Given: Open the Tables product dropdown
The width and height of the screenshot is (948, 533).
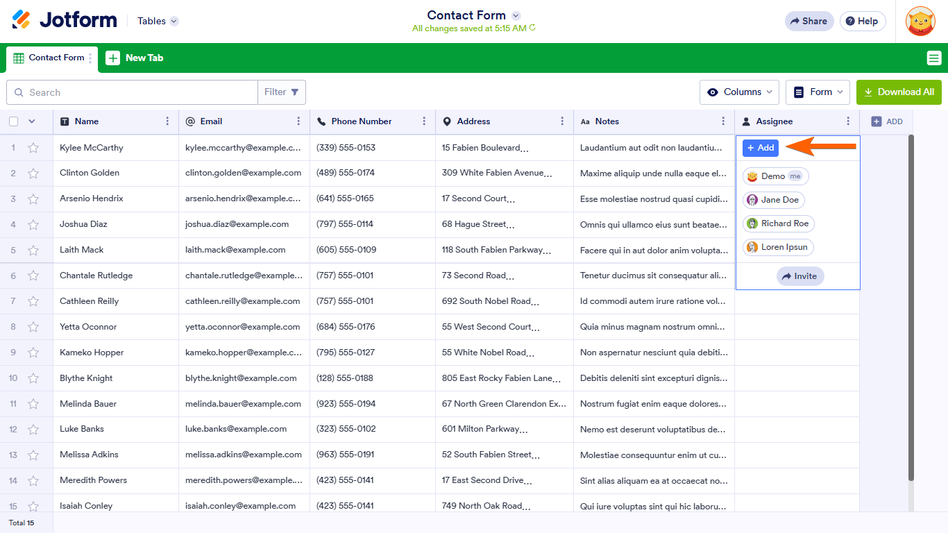Looking at the screenshot, I should 158,21.
